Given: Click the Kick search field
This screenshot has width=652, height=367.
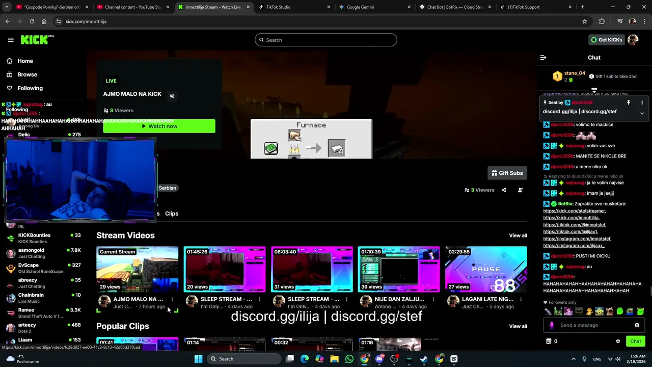Looking at the screenshot, I should coord(326,40).
